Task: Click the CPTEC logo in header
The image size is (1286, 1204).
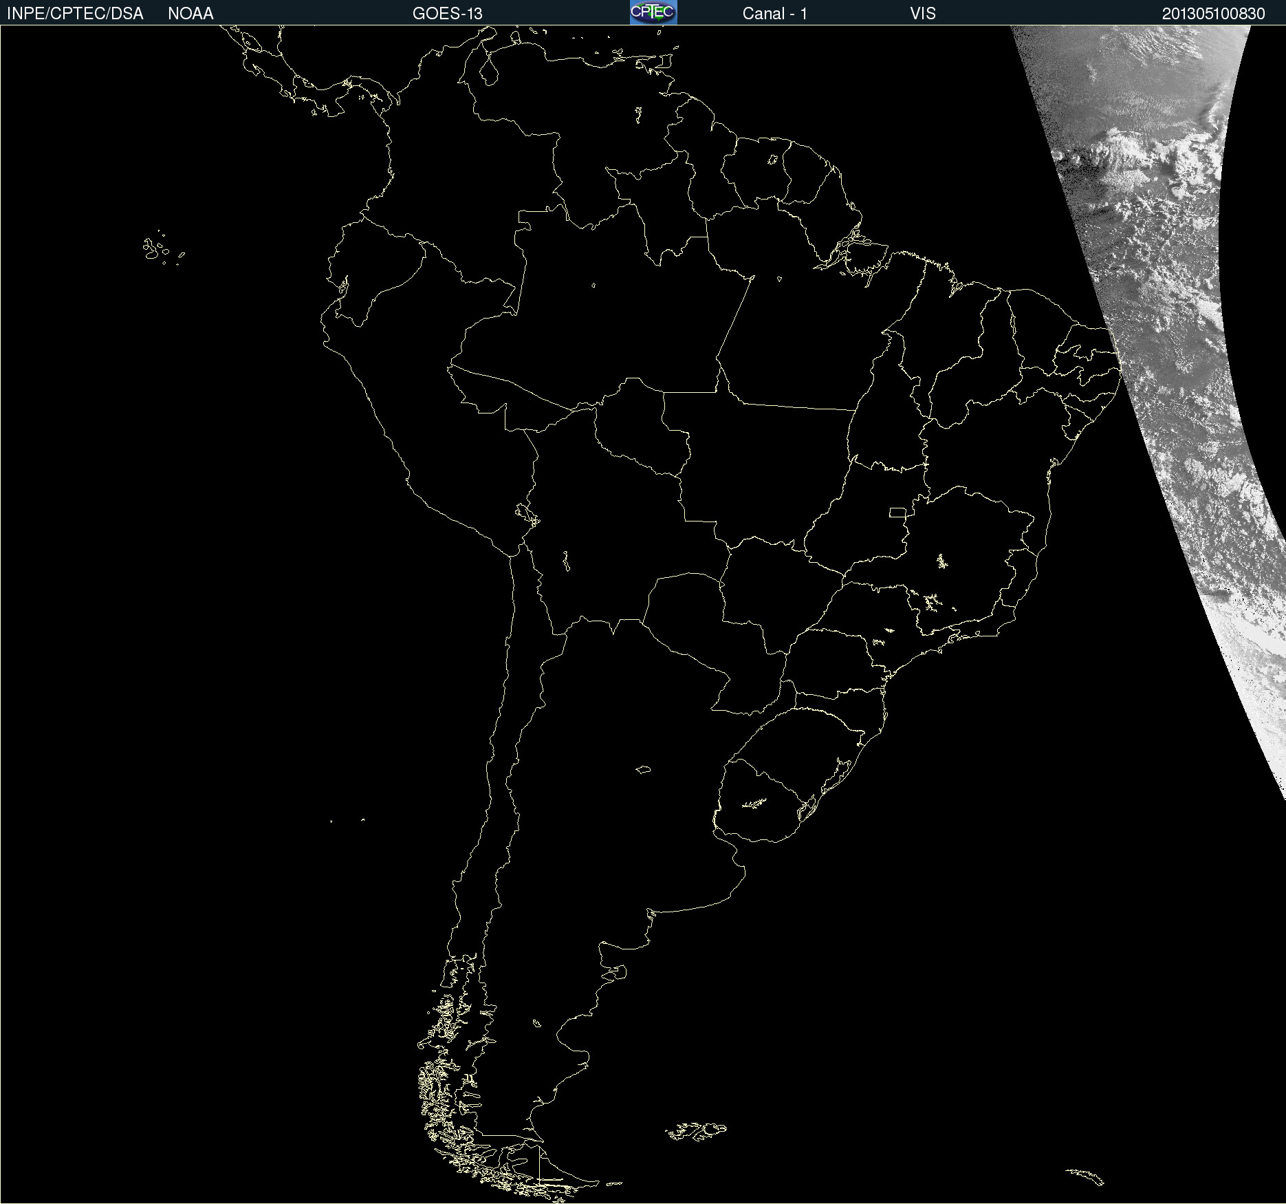Action: click(x=653, y=12)
